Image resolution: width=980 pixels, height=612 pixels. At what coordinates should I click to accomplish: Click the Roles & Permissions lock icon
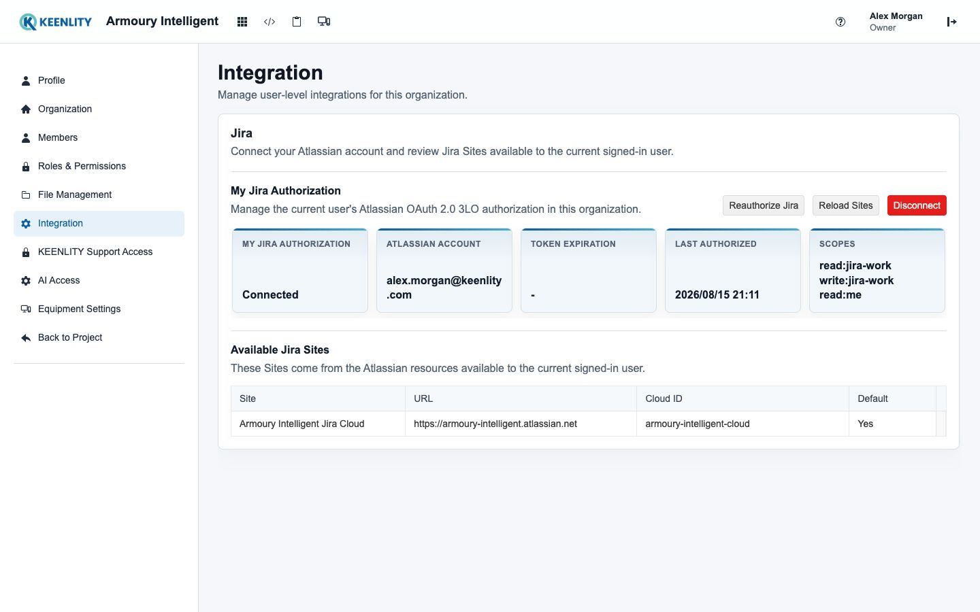[26, 166]
